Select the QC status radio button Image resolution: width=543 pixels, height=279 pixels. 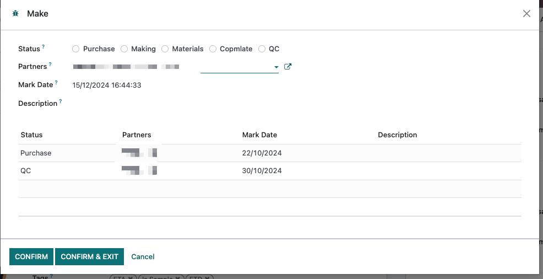pos(262,49)
